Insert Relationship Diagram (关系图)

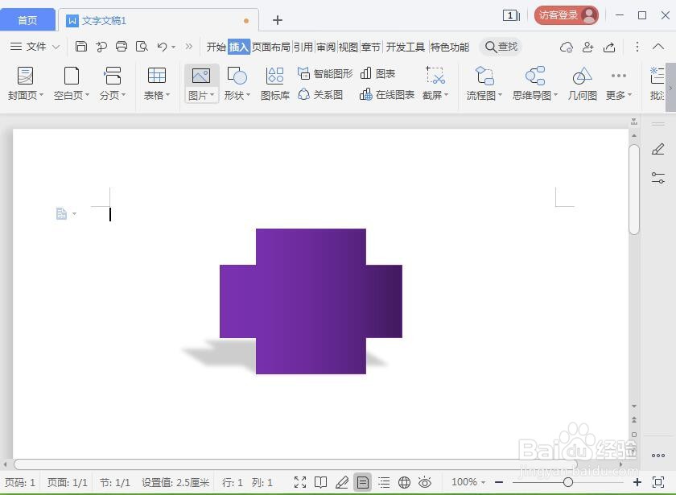click(x=320, y=94)
